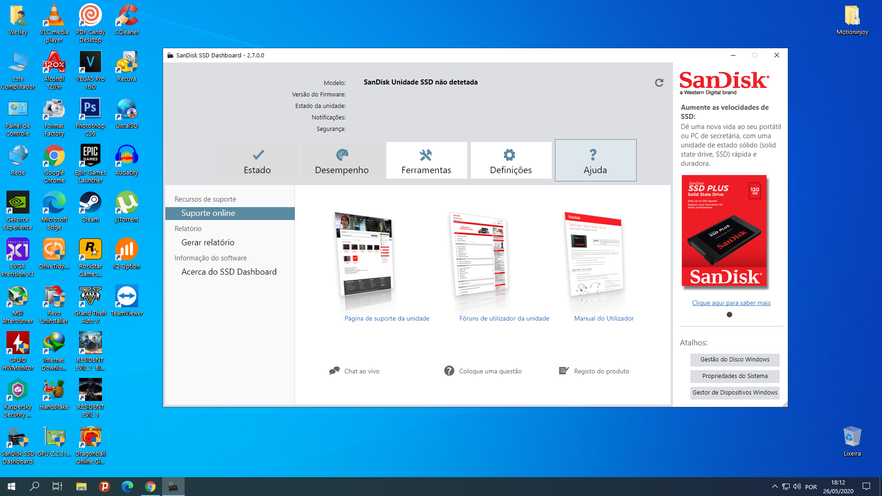
Task: Click the ad carousel dot indicator
Action: (x=729, y=315)
